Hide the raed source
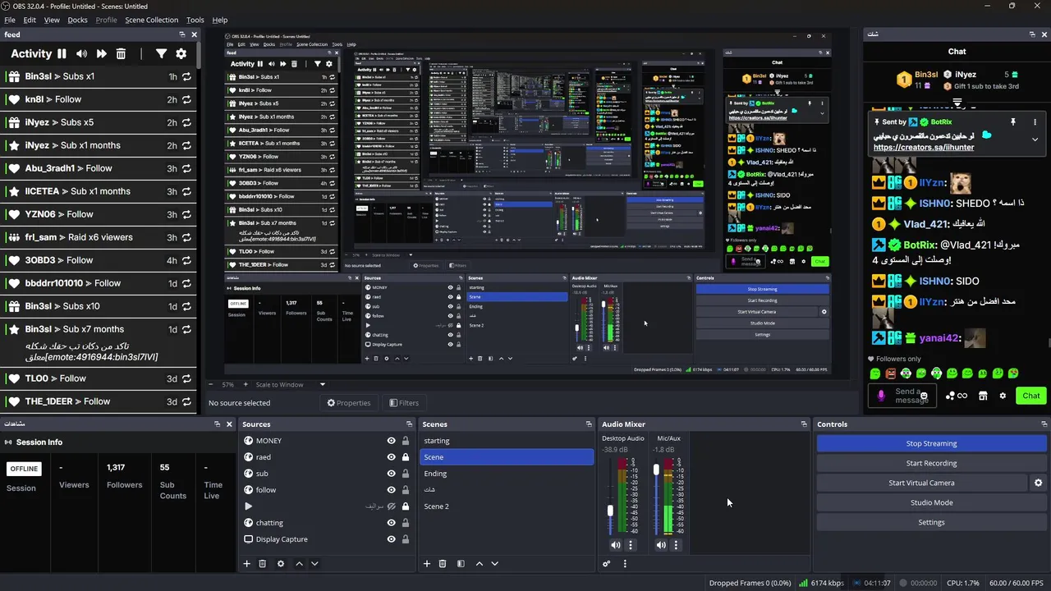Viewport: 1051px width, 591px height. coord(391,457)
